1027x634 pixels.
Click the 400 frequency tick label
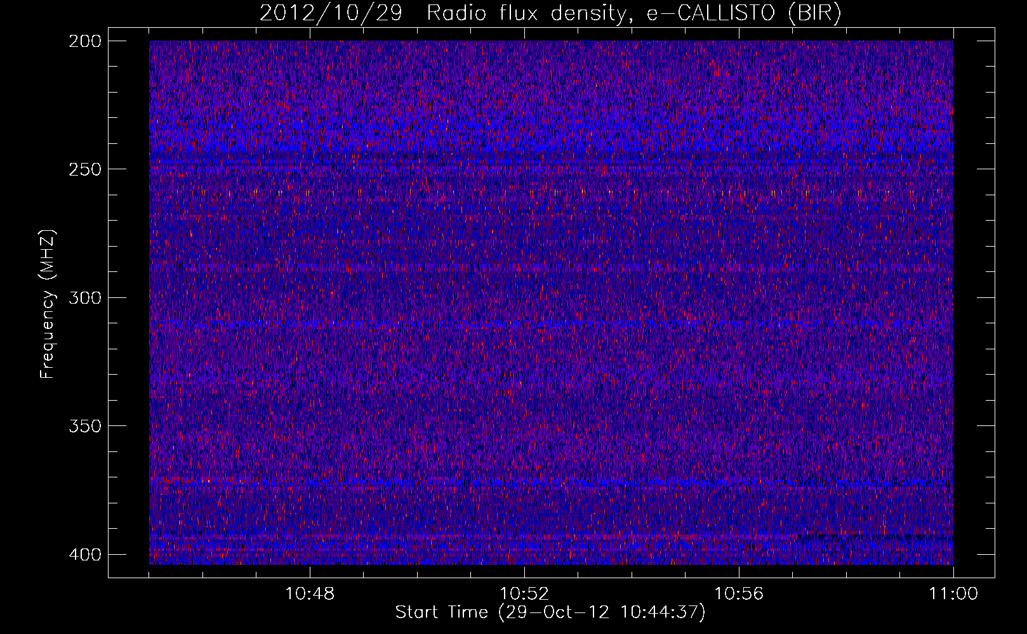point(84,555)
